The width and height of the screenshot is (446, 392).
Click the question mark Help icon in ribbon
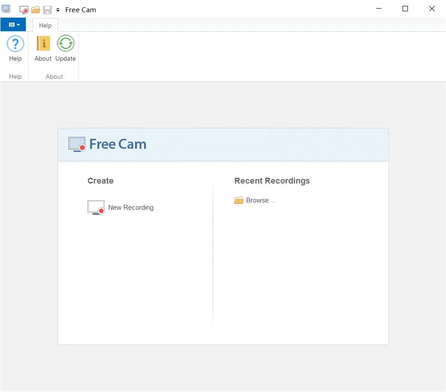click(x=15, y=44)
